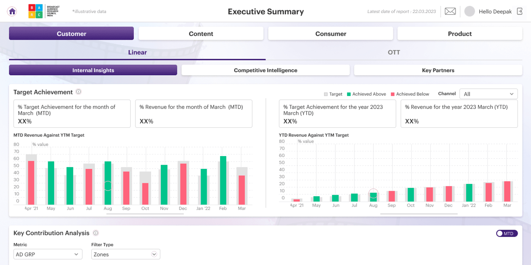531x265 pixels.
Task: Click the 'Latest date of report : 22.03.2023' text
Action: pos(402,12)
